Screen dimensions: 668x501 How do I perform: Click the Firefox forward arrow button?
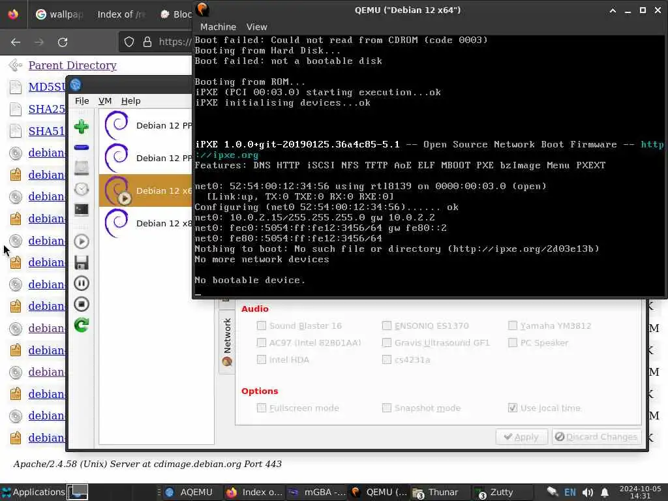pos(39,42)
